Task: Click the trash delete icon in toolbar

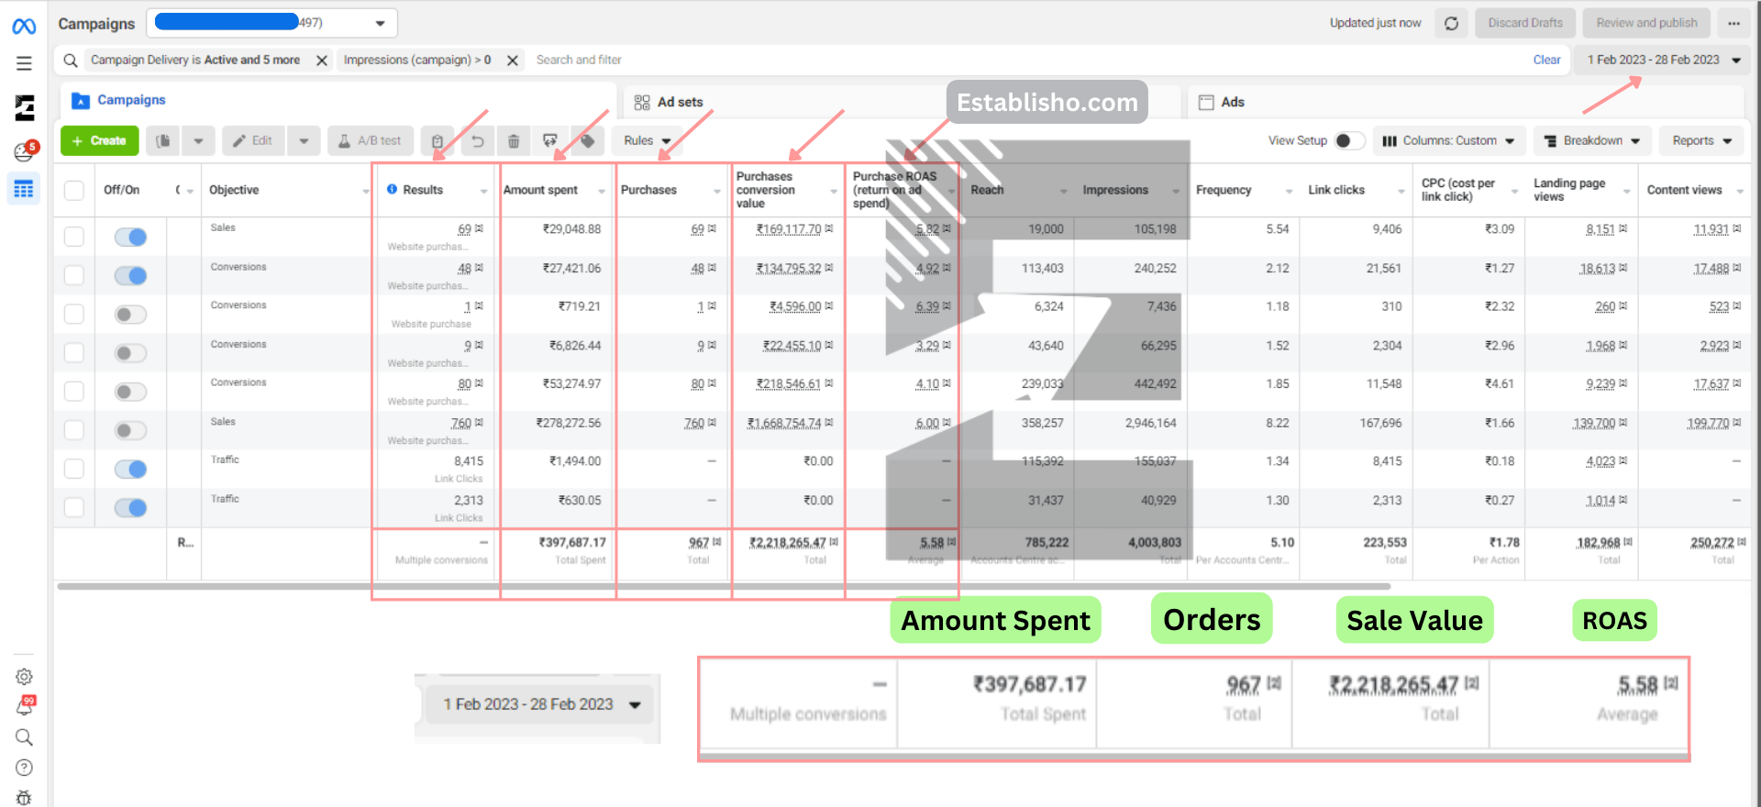Action: pos(514,141)
